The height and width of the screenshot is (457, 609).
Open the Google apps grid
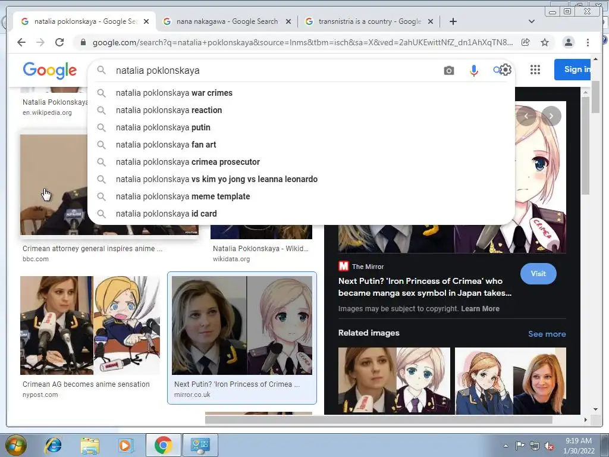535,70
